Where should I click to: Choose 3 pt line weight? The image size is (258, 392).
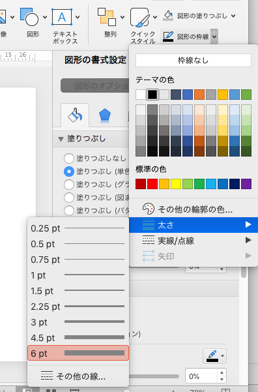pos(78,322)
